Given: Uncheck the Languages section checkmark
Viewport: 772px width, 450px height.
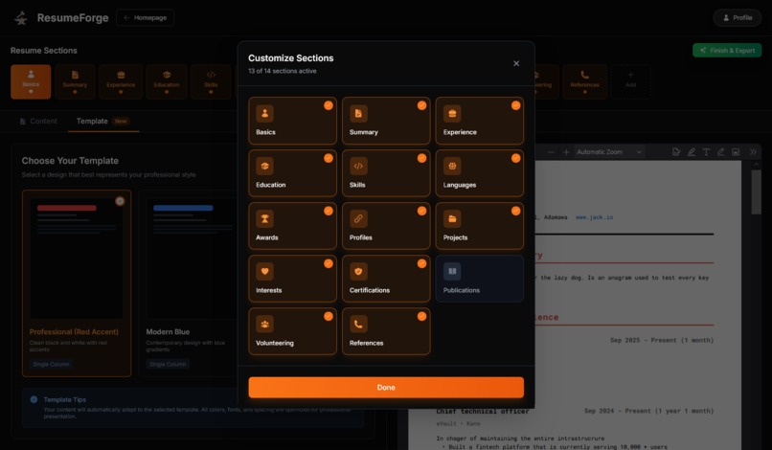Looking at the screenshot, I should point(515,158).
